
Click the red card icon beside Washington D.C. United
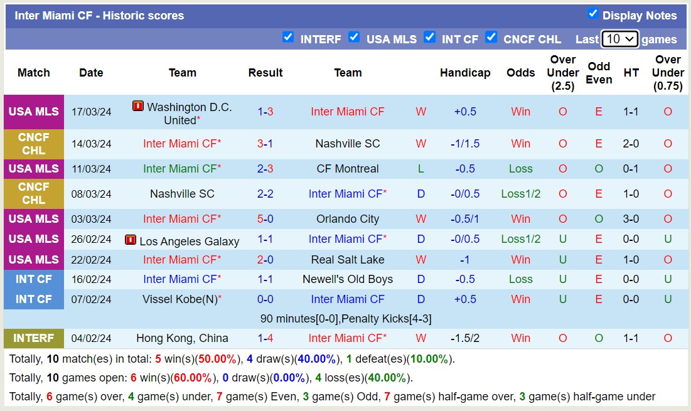coord(137,106)
